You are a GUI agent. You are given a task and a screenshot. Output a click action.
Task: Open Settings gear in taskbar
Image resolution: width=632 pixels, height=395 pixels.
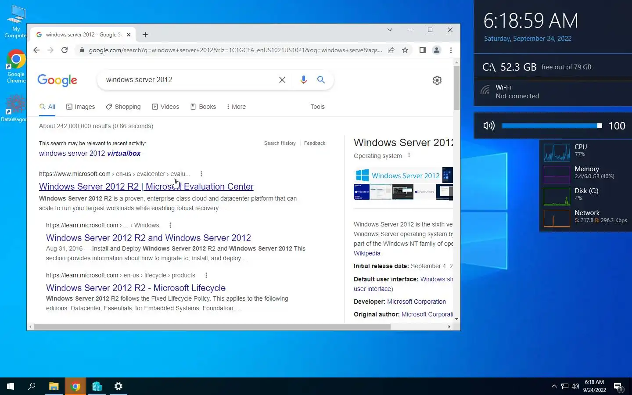tap(118, 386)
